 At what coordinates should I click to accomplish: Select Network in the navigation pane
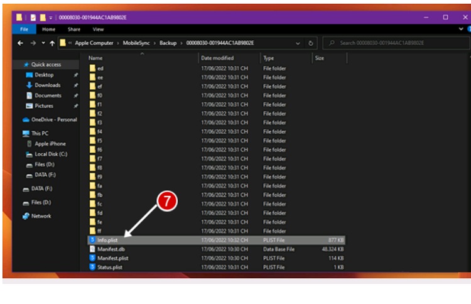click(x=41, y=216)
